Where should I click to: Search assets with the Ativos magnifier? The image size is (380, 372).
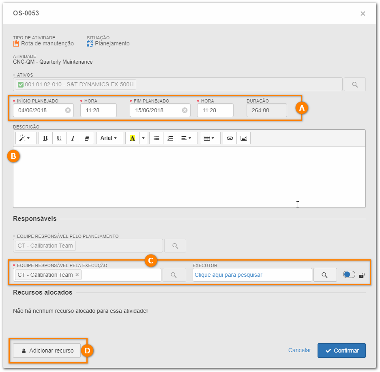click(354, 85)
